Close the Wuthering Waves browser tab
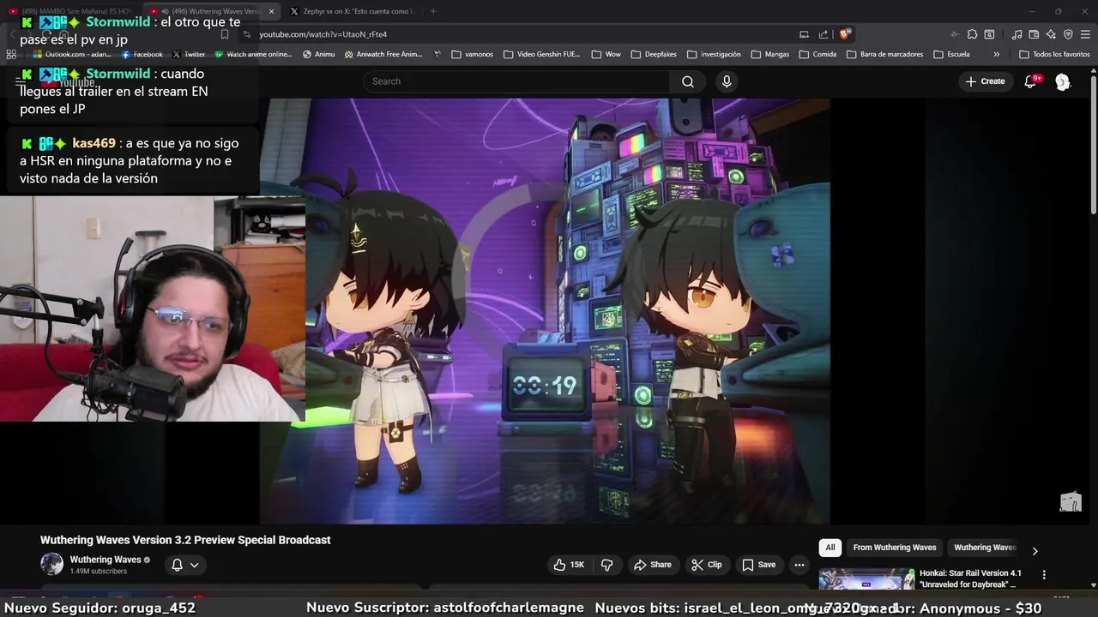This screenshot has height=617, width=1098. click(x=272, y=11)
